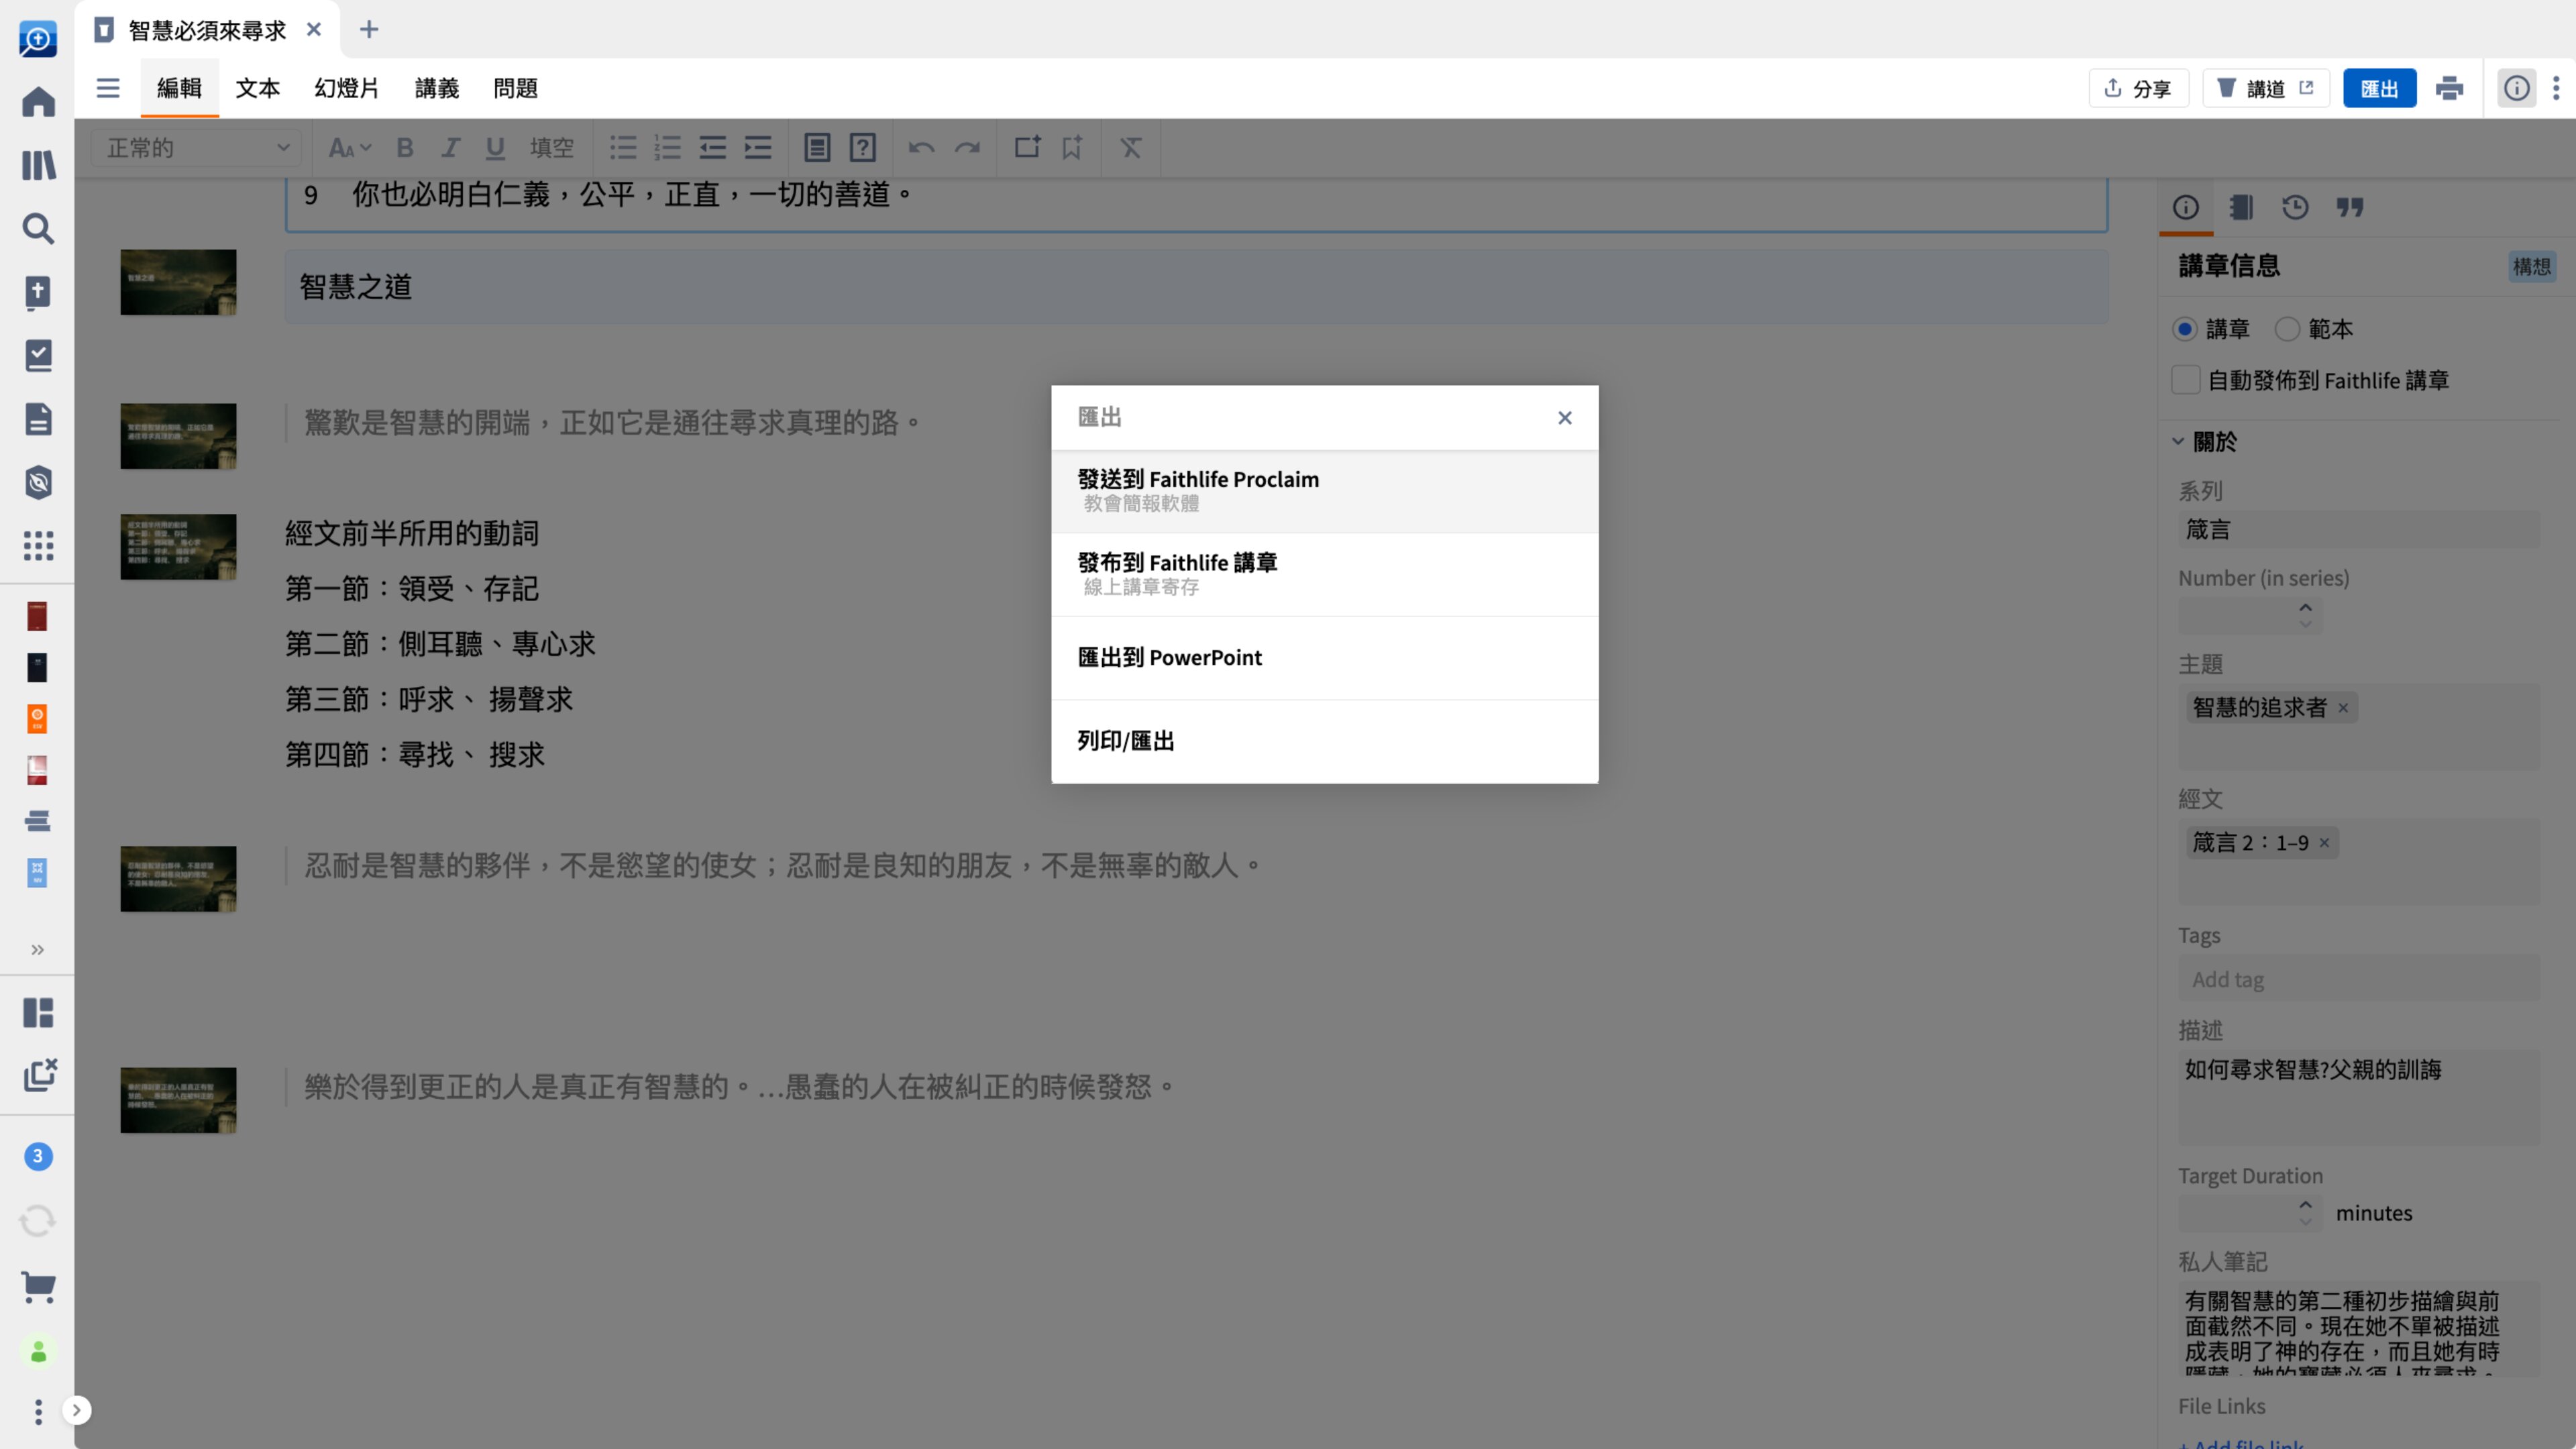Toggle the info panel button in the header
This screenshot has height=1449, width=2576.
tap(2517, 88)
